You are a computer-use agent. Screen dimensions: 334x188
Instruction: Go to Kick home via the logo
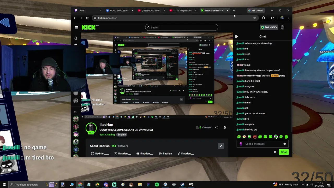(x=90, y=27)
